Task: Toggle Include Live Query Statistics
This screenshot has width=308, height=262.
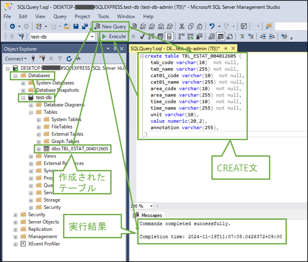Action: tap(190, 36)
